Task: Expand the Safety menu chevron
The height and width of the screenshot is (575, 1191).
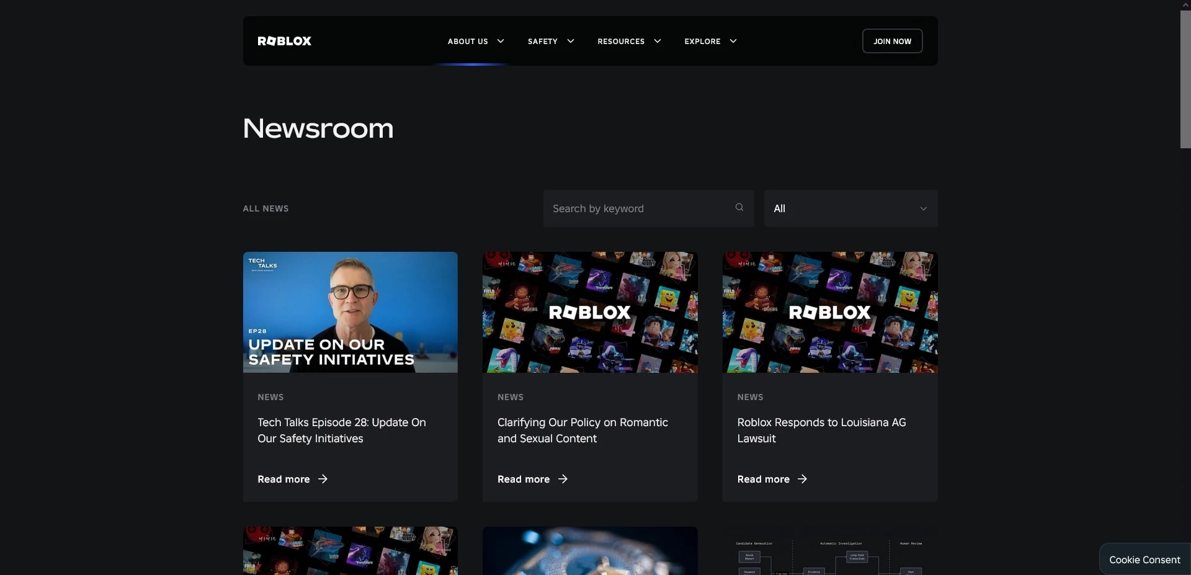Action: [x=571, y=41]
